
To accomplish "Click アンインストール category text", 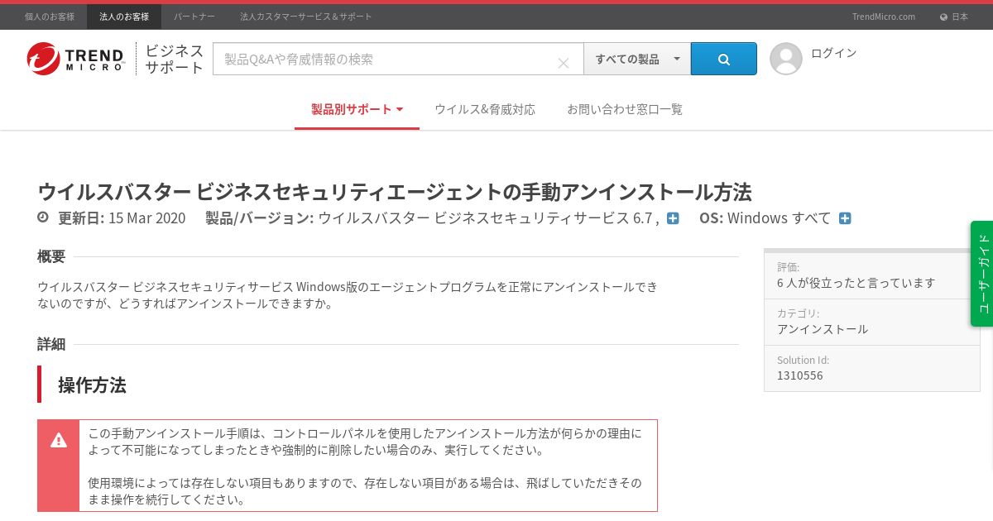I will pyautogui.click(x=823, y=328).
